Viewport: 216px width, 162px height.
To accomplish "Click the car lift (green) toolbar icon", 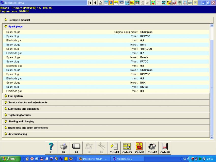I will tap(137, 3).
